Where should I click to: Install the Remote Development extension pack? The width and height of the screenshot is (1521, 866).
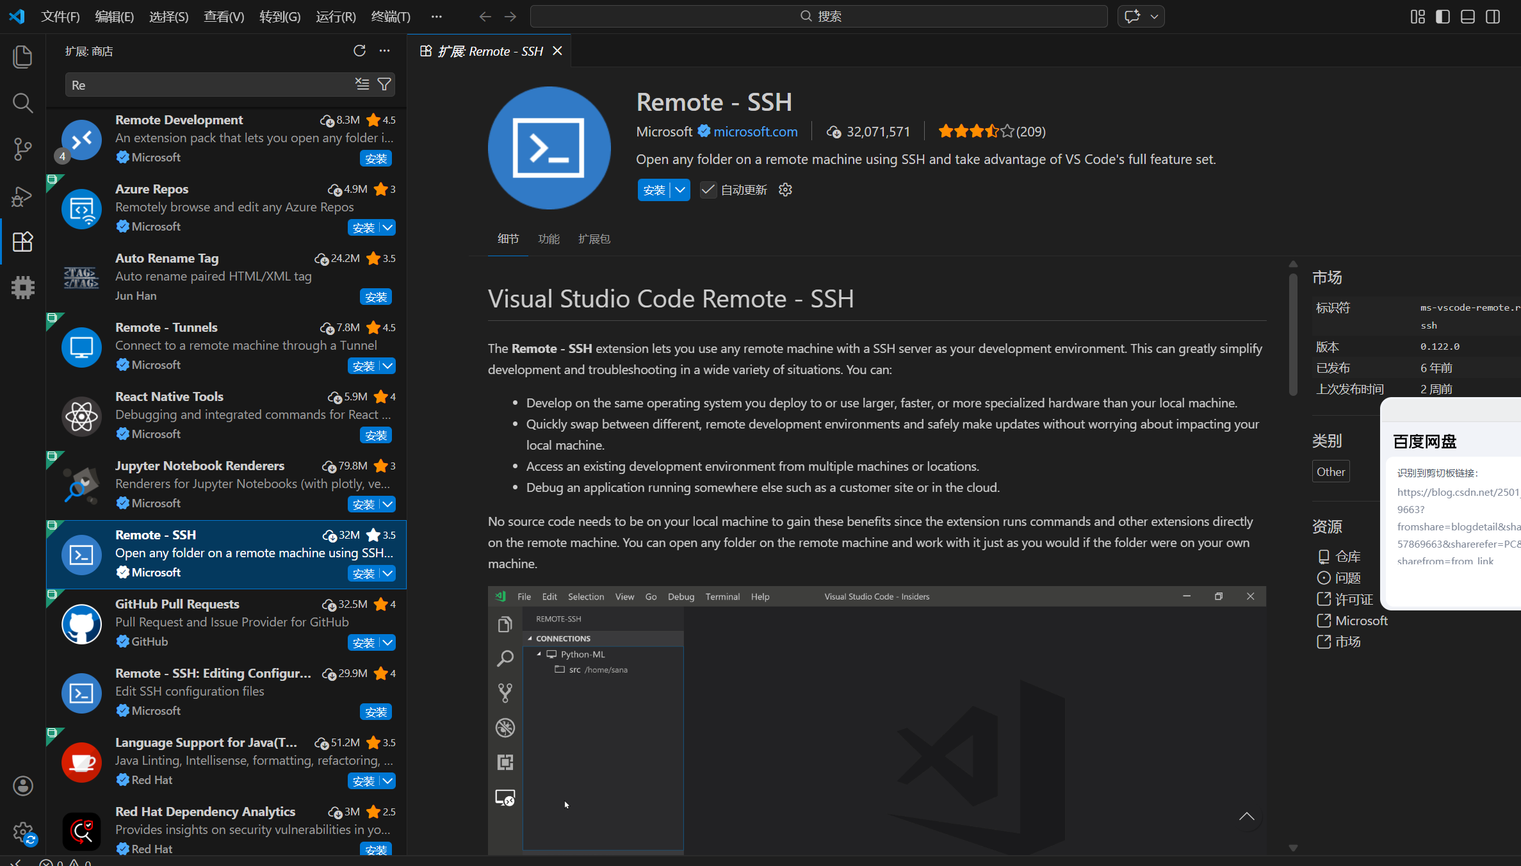tap(376, 158)
